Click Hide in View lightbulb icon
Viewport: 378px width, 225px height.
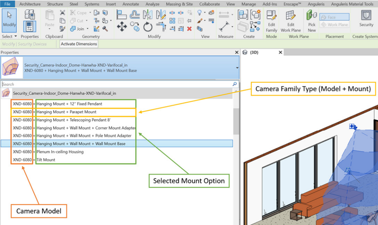pos(199,12)
